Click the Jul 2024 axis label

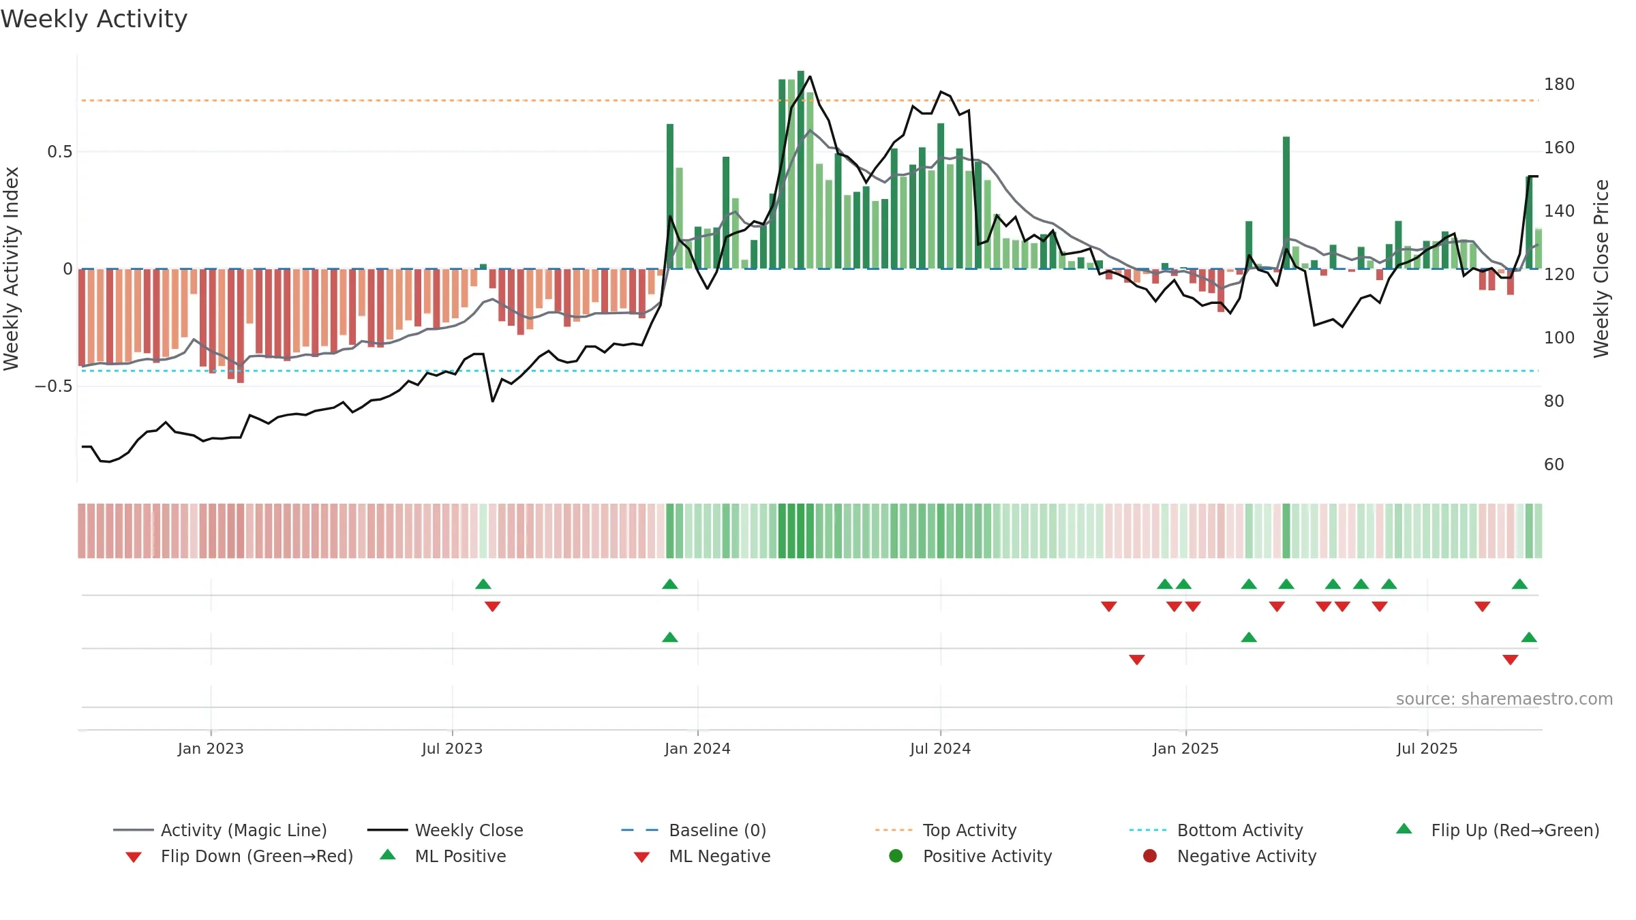940,748
